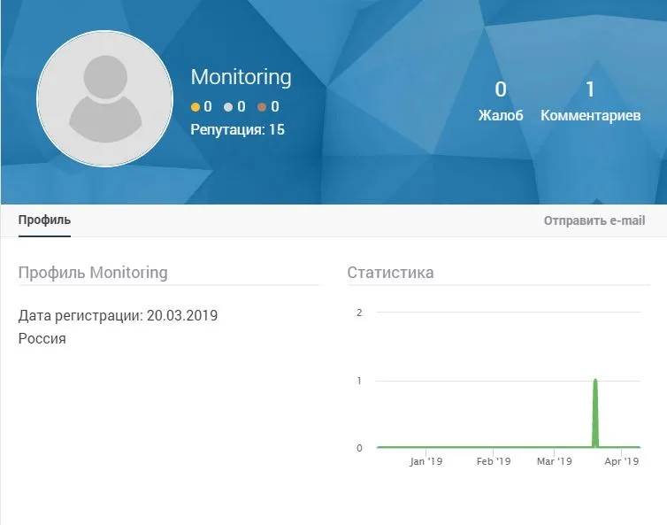
Task: Click the gold medal dot icon
Action: click(x=195, y=107)
